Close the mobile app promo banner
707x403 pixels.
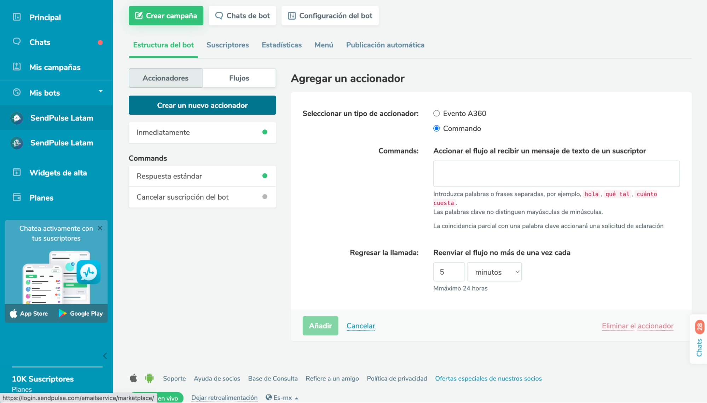(100, 228)
